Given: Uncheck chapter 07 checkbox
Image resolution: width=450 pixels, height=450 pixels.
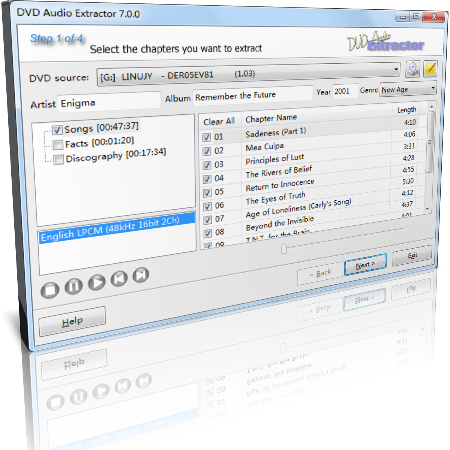Looking at the screenshot, I should [207, 220].
